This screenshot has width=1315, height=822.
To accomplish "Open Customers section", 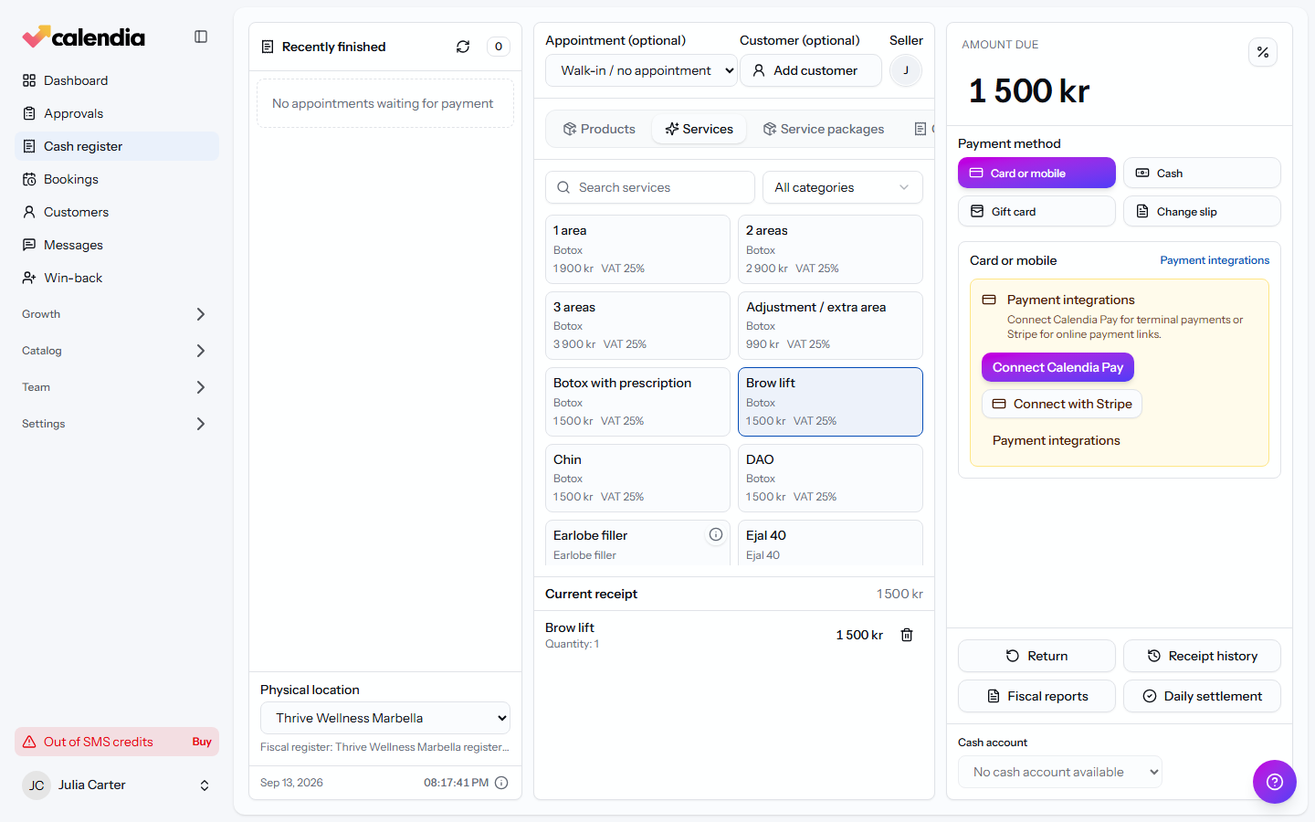I will coord(117,212).
